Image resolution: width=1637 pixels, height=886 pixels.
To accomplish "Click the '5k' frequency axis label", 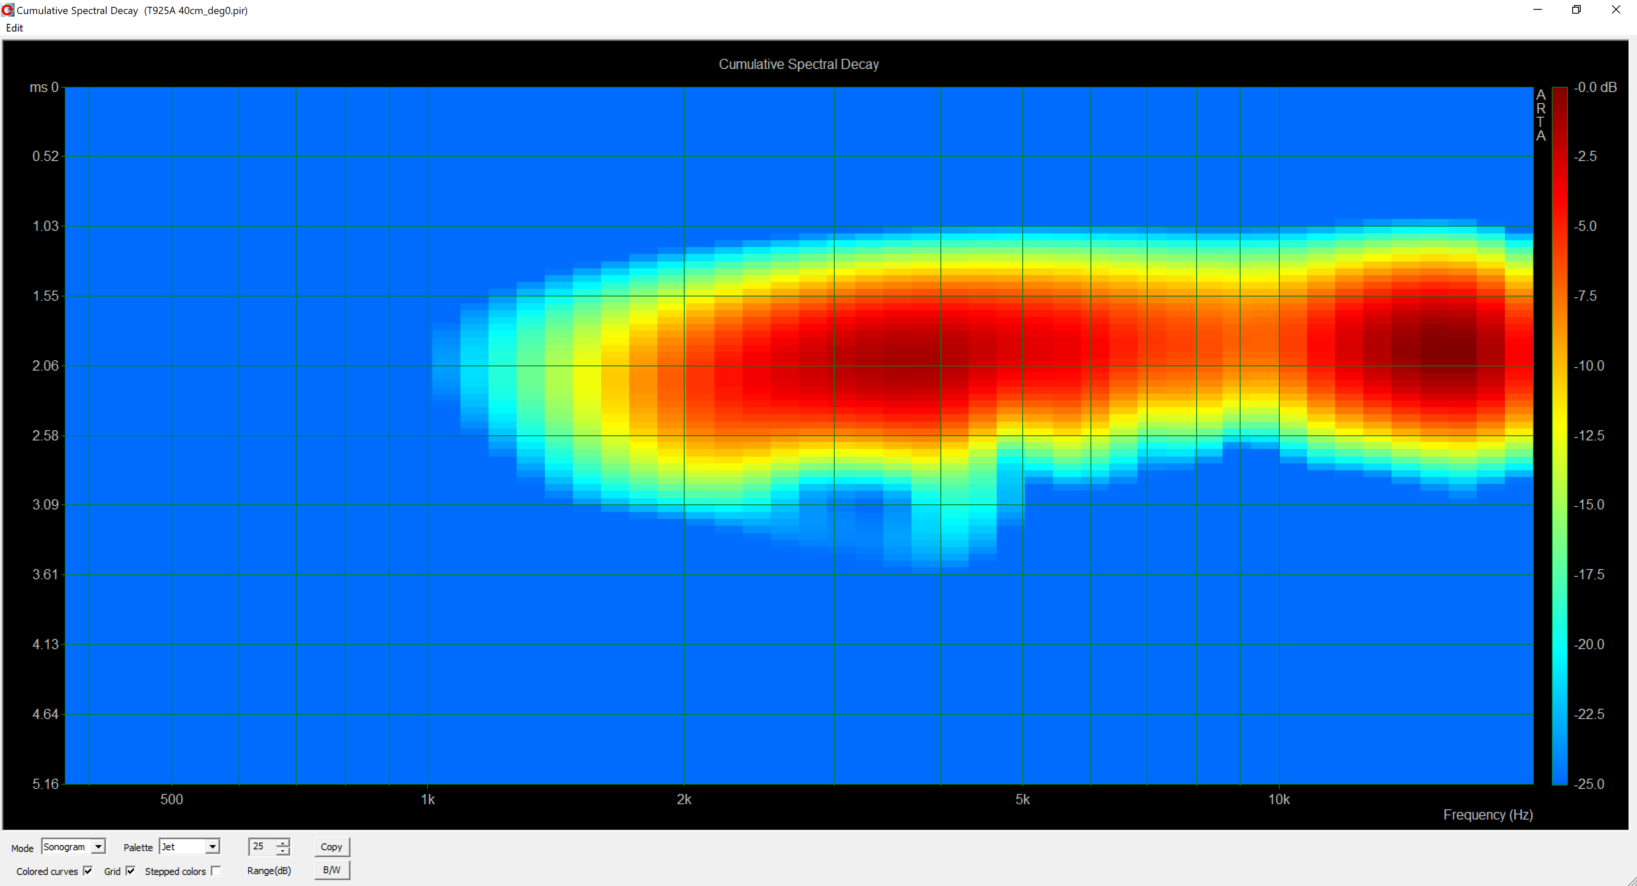I will (1023, 800).
